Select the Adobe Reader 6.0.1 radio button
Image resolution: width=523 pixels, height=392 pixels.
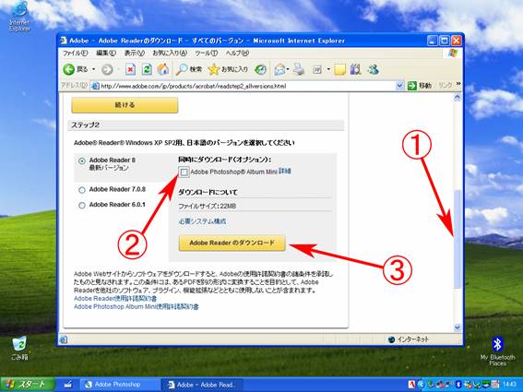tap(82, 205)
